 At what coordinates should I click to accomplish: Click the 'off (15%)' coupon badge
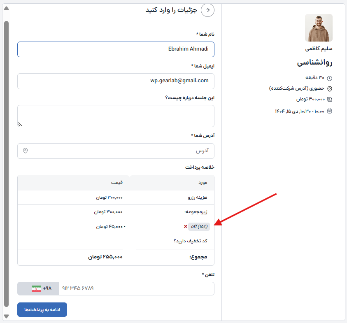(199, 226)
